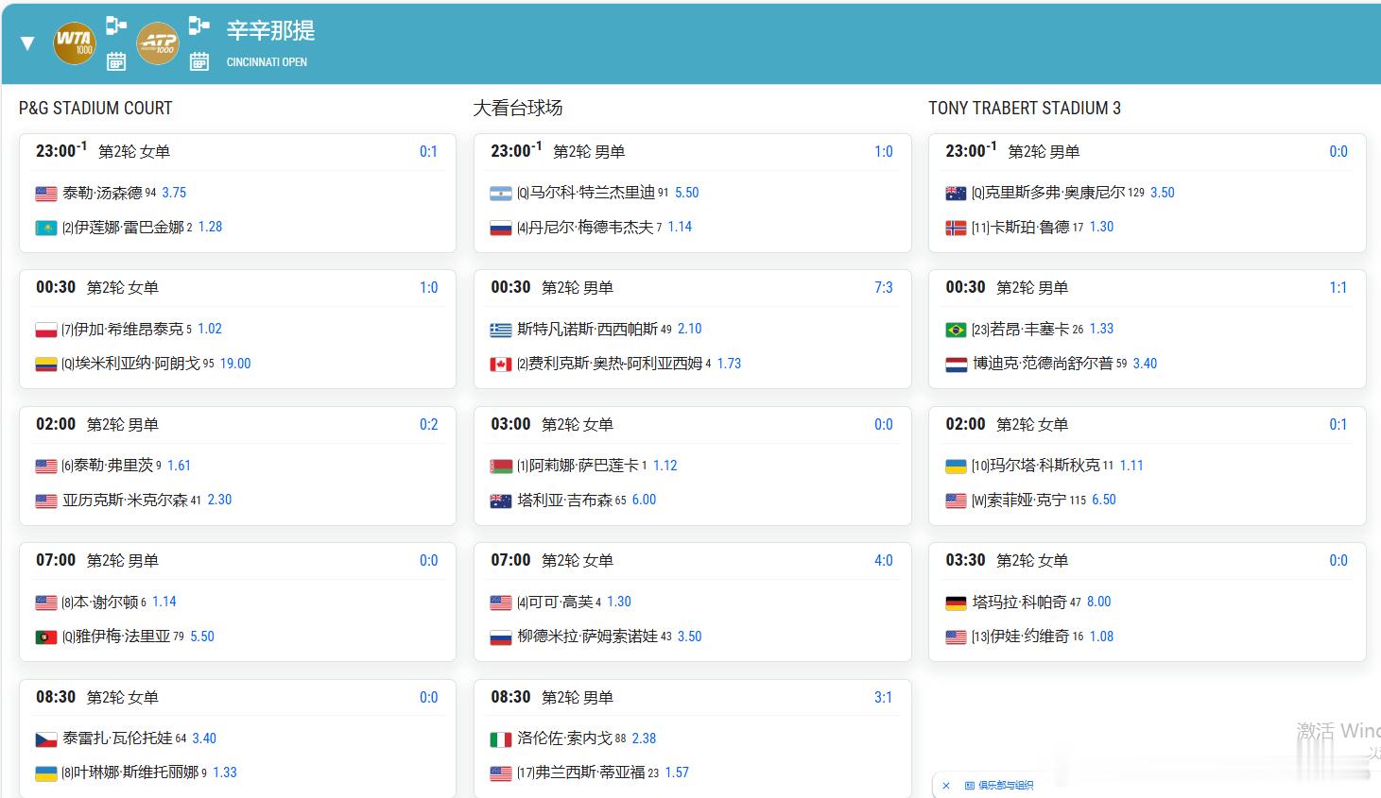Open the 0:1 score of 汤森德 vs 雷巴金娜
The width and height of the screenshot is (1381, 798).
point(428,152)
